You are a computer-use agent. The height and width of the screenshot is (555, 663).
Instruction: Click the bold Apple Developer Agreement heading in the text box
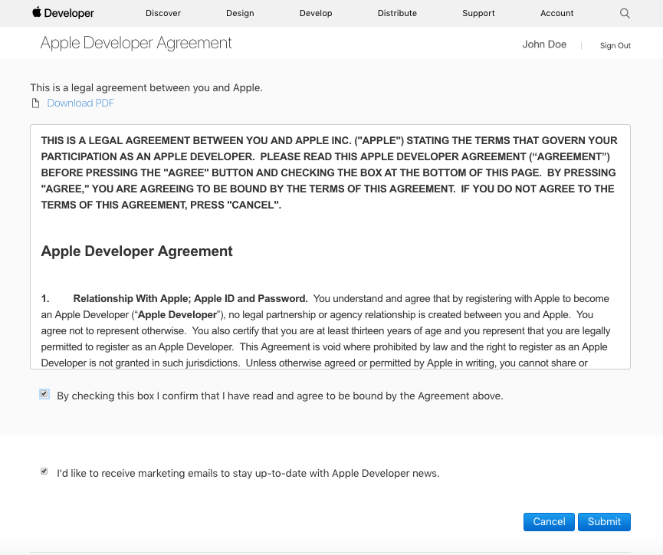(x=136, y=251)
